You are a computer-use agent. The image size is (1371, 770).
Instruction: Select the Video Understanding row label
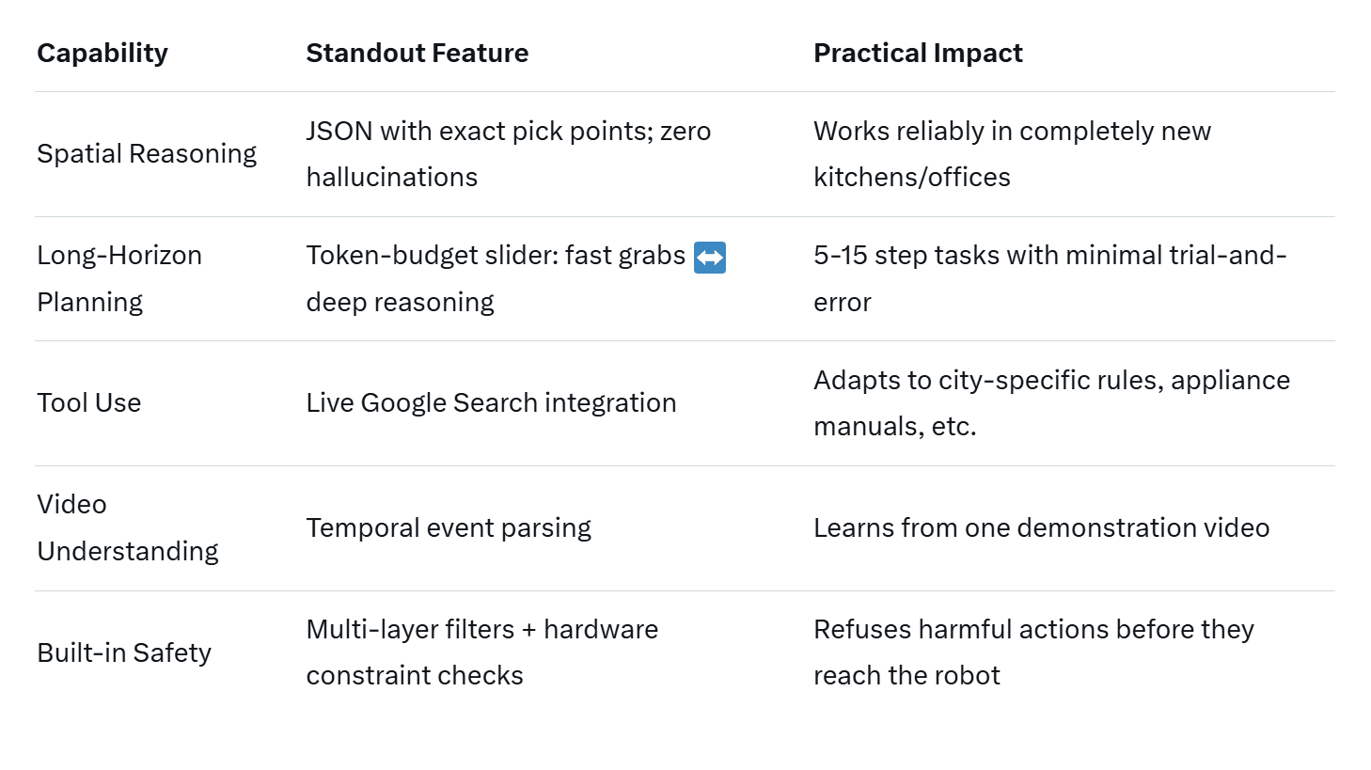(x=127, y=527)
